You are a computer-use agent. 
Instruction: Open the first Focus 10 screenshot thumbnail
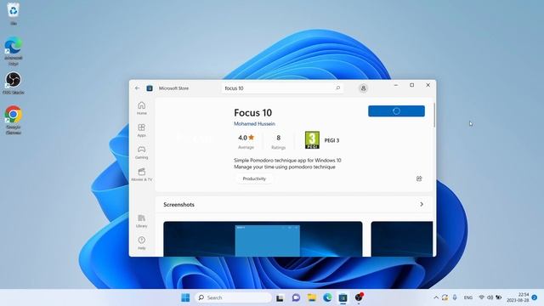pyautogui.click(x=263, y=239)
